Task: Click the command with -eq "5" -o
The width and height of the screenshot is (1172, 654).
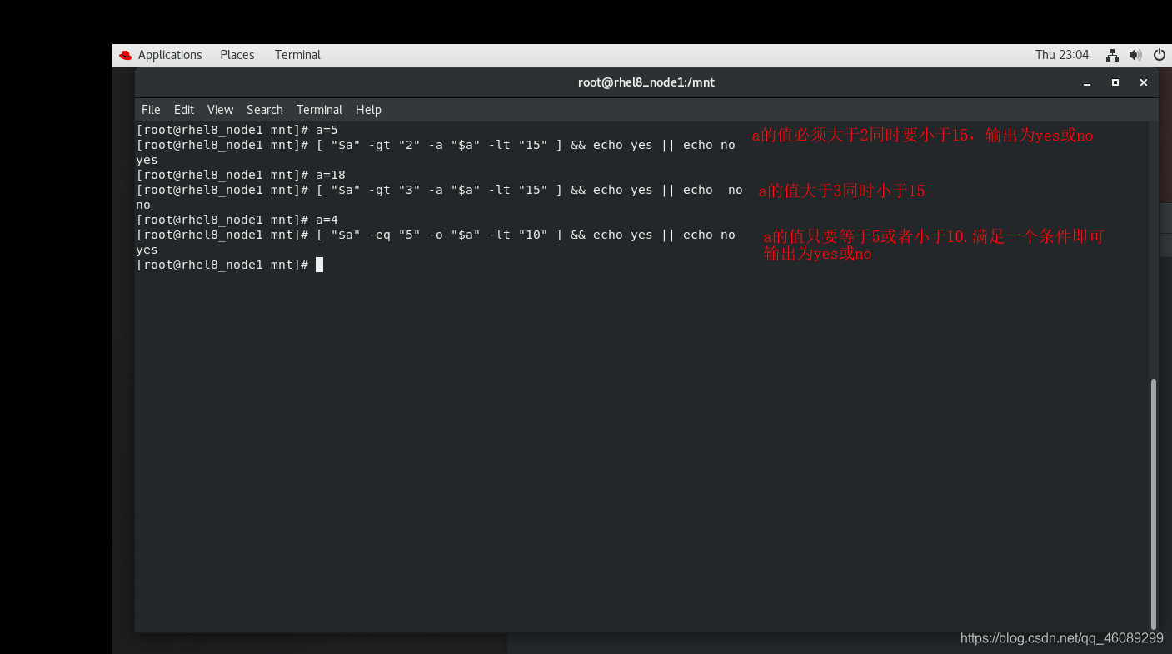Action: tap(436, 235)
